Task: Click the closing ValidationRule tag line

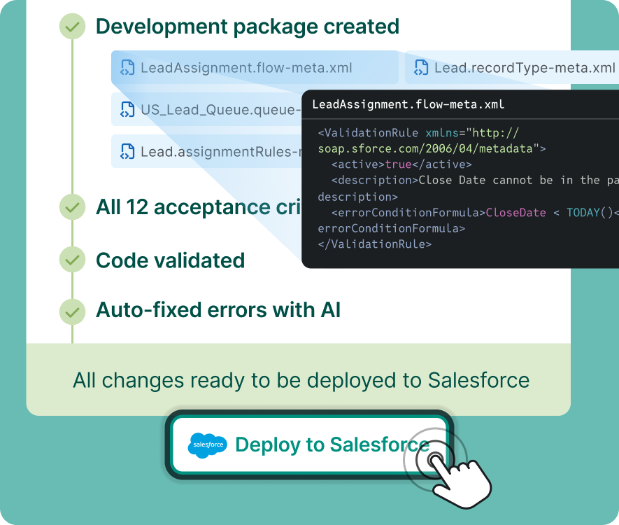Action: pos(375,244)
